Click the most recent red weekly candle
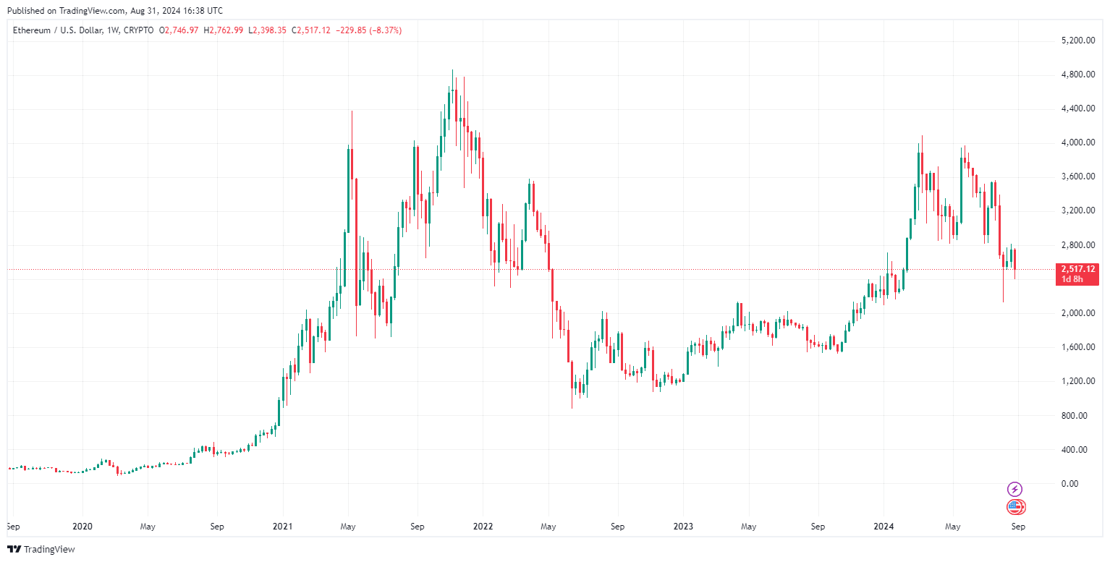The image size is (1110, 562). pos(1015,263)
